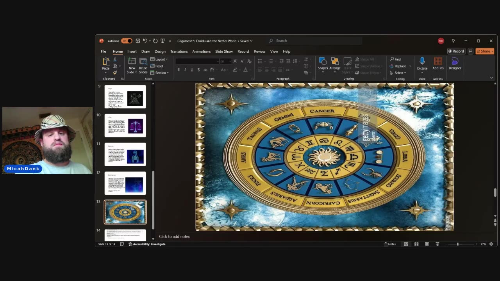
Task: Click the Save icon in title bar
Action: pyautogui.click(x=138, y=41)
